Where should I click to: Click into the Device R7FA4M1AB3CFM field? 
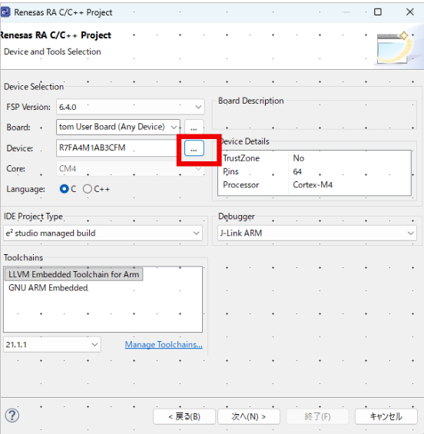118,147
